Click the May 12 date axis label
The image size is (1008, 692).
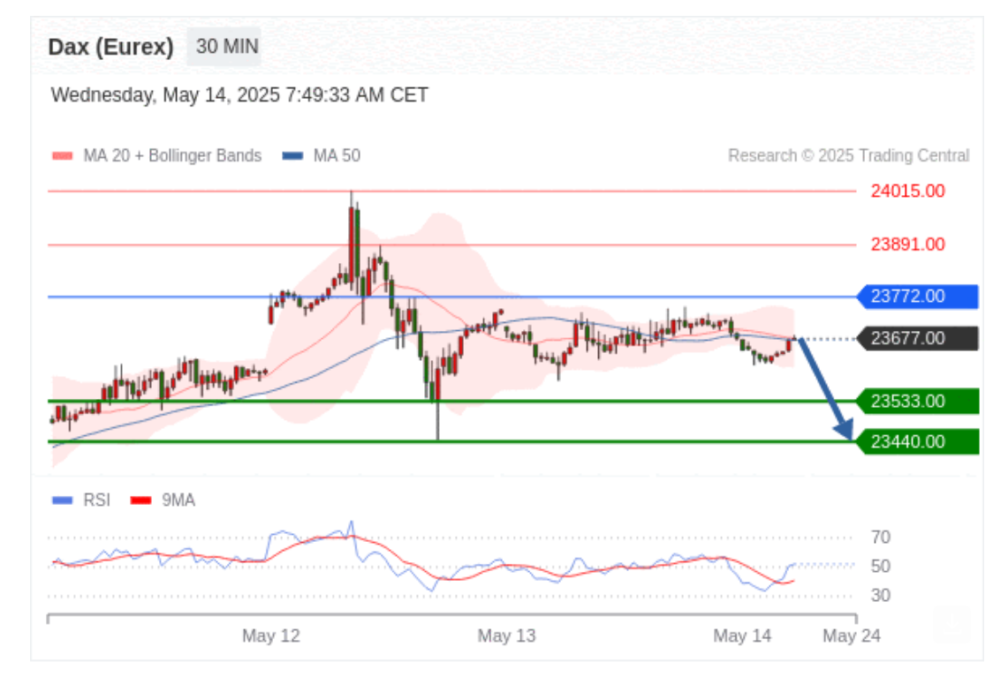(x=270, y=636)
